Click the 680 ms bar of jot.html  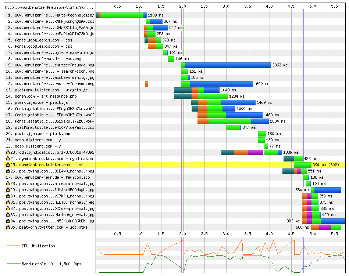(326, 227)
